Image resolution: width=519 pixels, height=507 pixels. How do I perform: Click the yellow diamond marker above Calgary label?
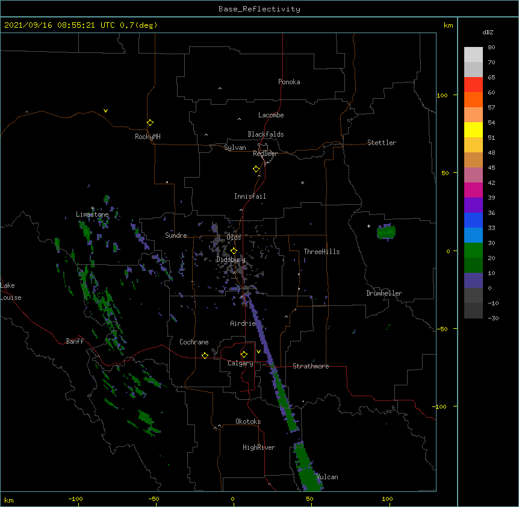pos(244,355)
